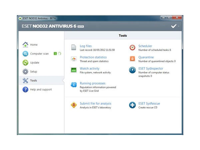Click the ESET eye icon in title bar
200x150 pixels.
(20, 18)
